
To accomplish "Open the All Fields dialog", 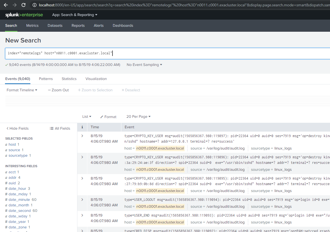I will [x=60, y=128].
